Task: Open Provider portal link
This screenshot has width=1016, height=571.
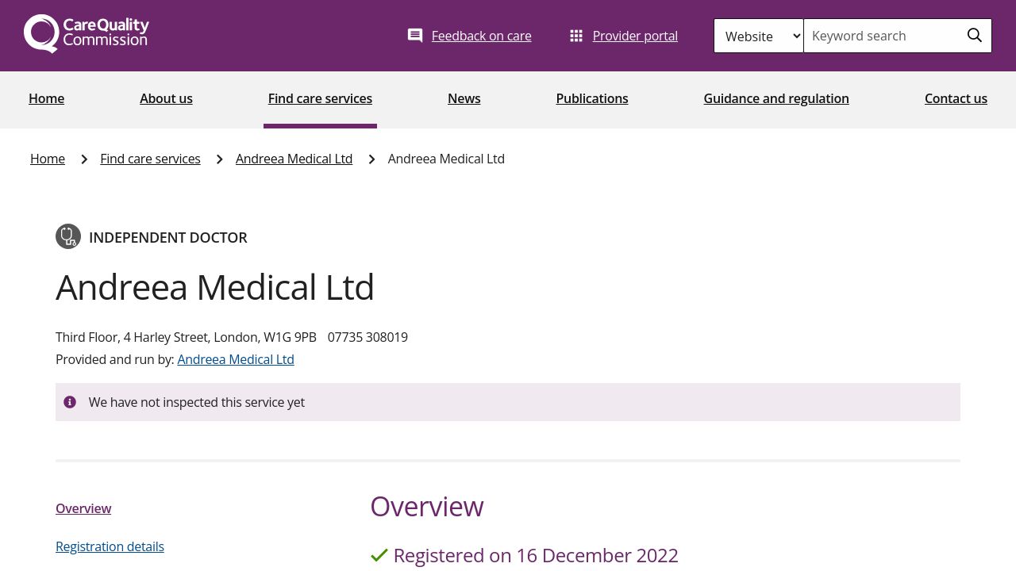Action: 635,36
